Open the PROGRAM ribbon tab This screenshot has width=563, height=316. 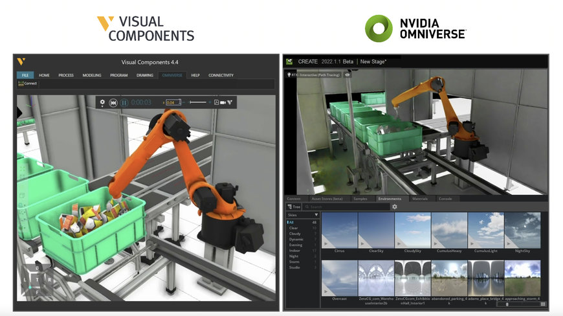119,75
